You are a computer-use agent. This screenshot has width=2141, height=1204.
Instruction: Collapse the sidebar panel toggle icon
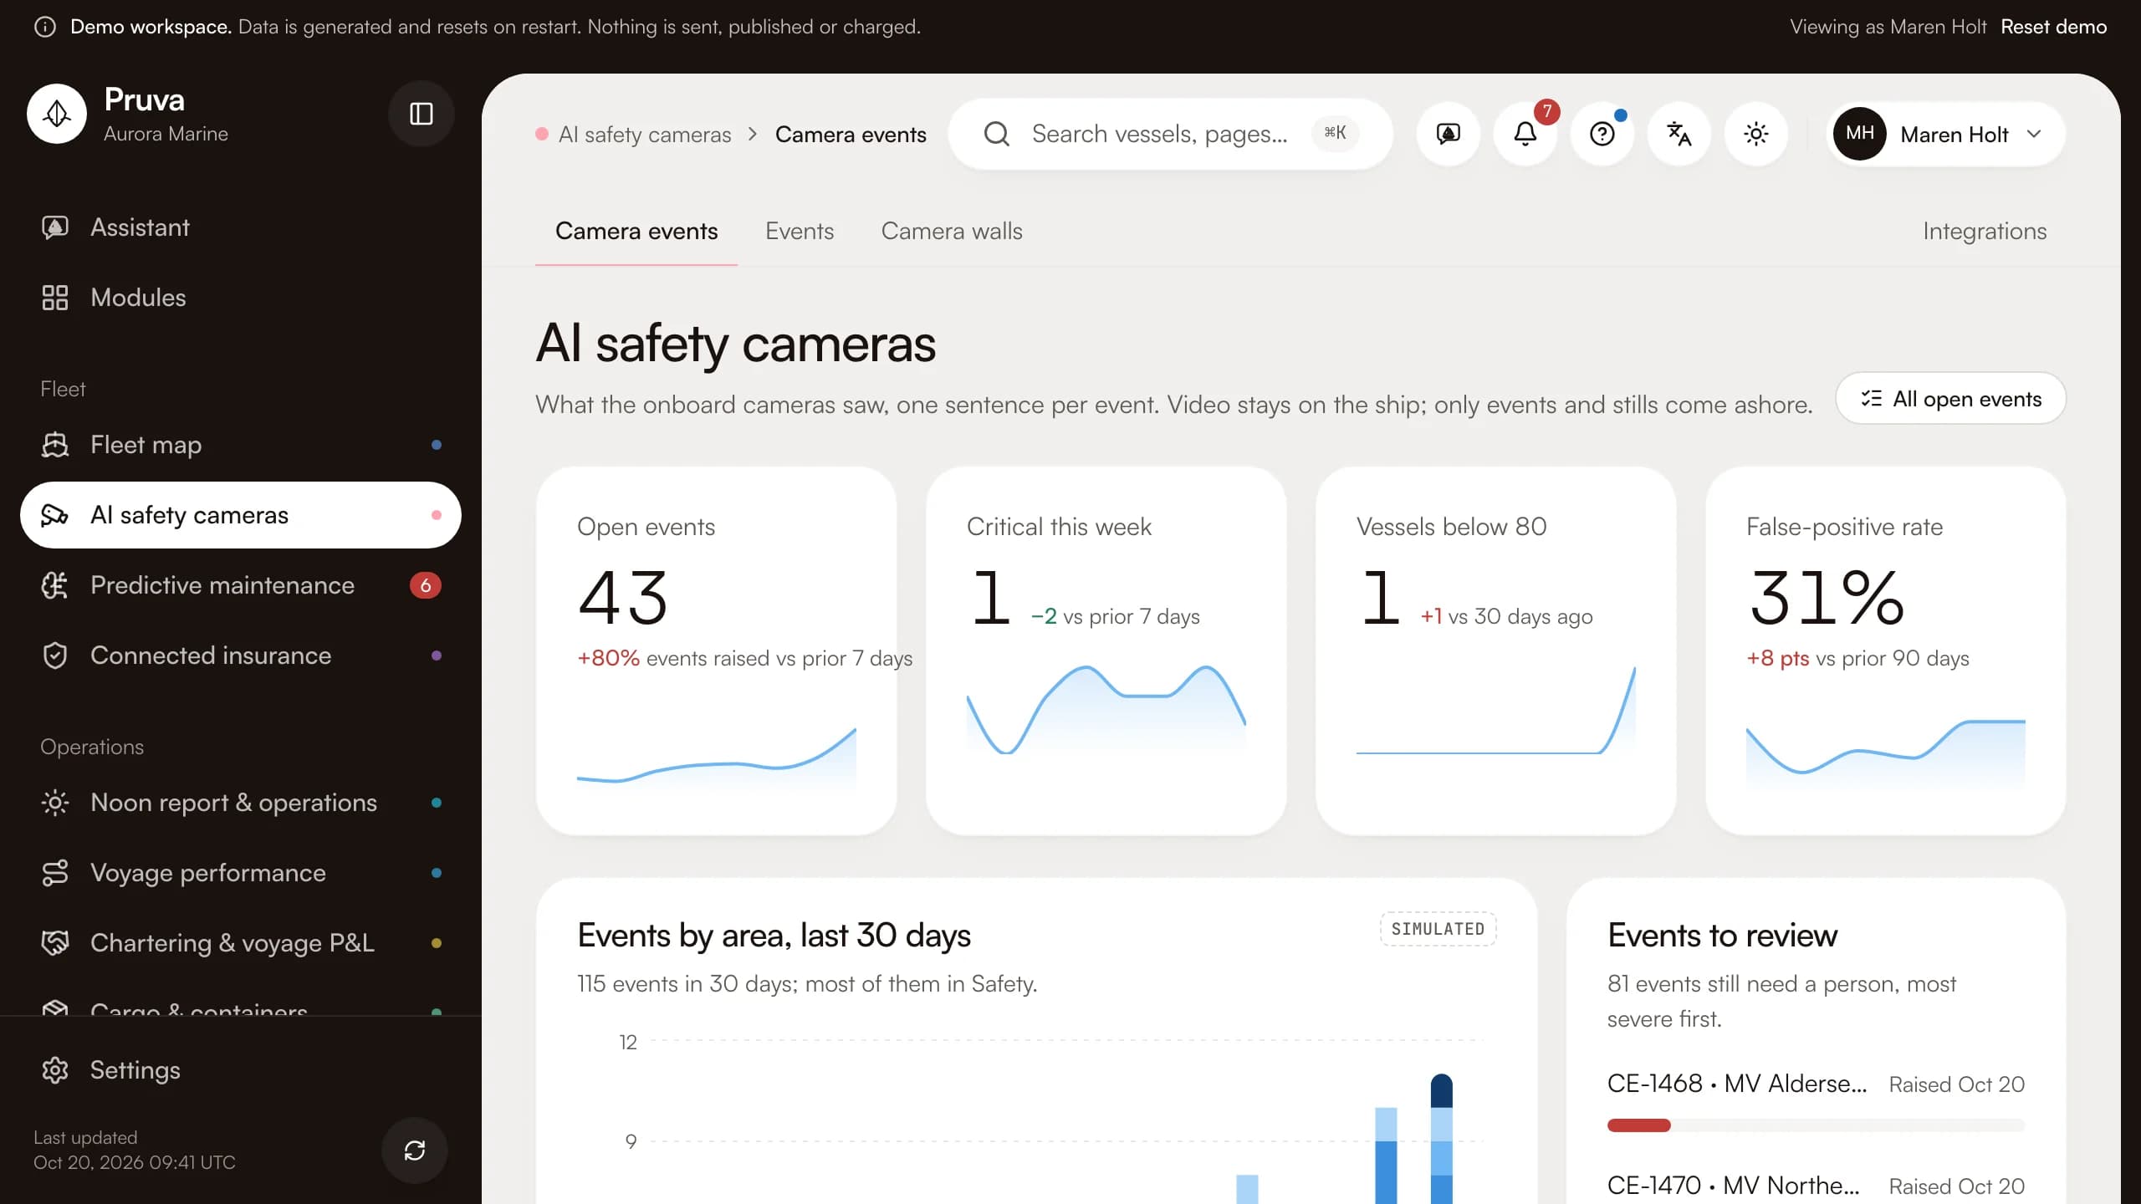[x=422, y=114]
